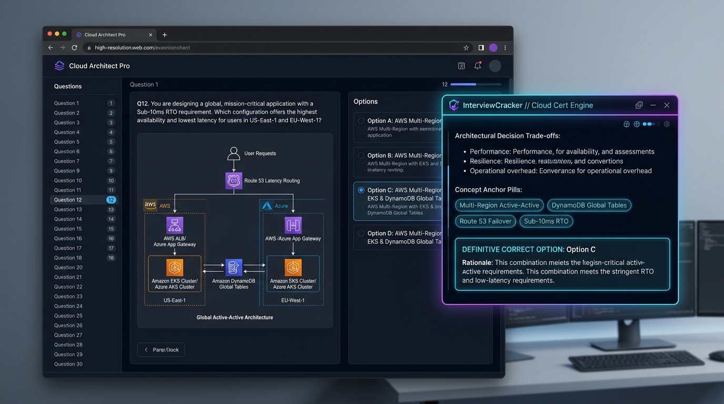Click the Global Active-Active Architecture caption
724x404 pixels.
[x=235, y=317]
